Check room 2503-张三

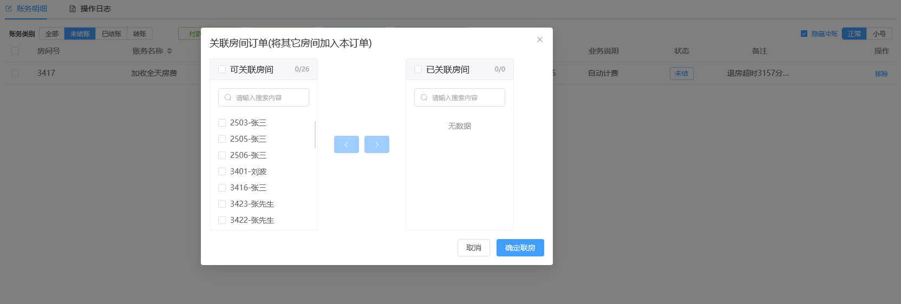(x=222, y=123)
